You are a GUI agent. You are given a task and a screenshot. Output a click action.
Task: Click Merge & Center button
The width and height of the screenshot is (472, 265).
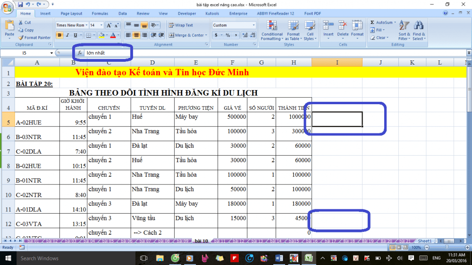186,35
